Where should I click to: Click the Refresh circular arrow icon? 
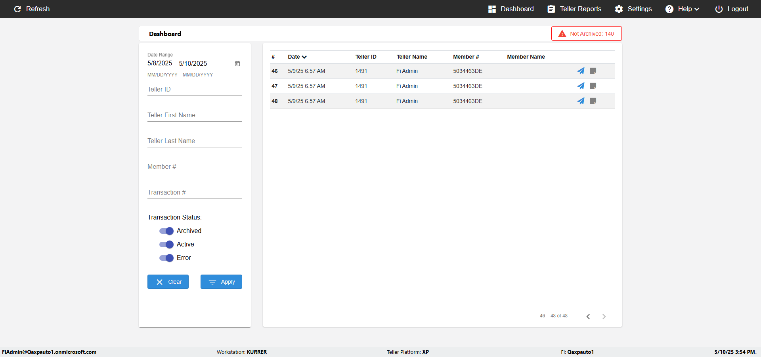[x=17, y=9]
